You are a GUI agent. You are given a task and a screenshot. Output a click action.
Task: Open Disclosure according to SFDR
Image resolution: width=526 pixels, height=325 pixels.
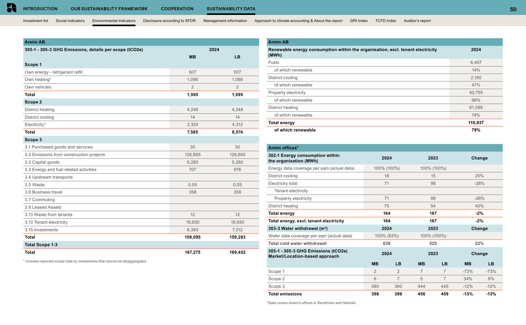(x=169, y=21)
